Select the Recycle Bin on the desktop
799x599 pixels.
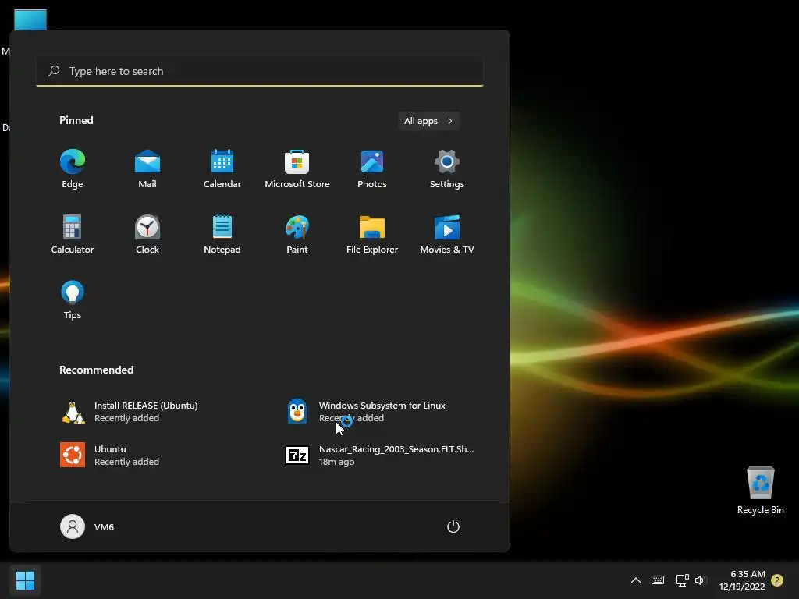[x=760, y=491]
